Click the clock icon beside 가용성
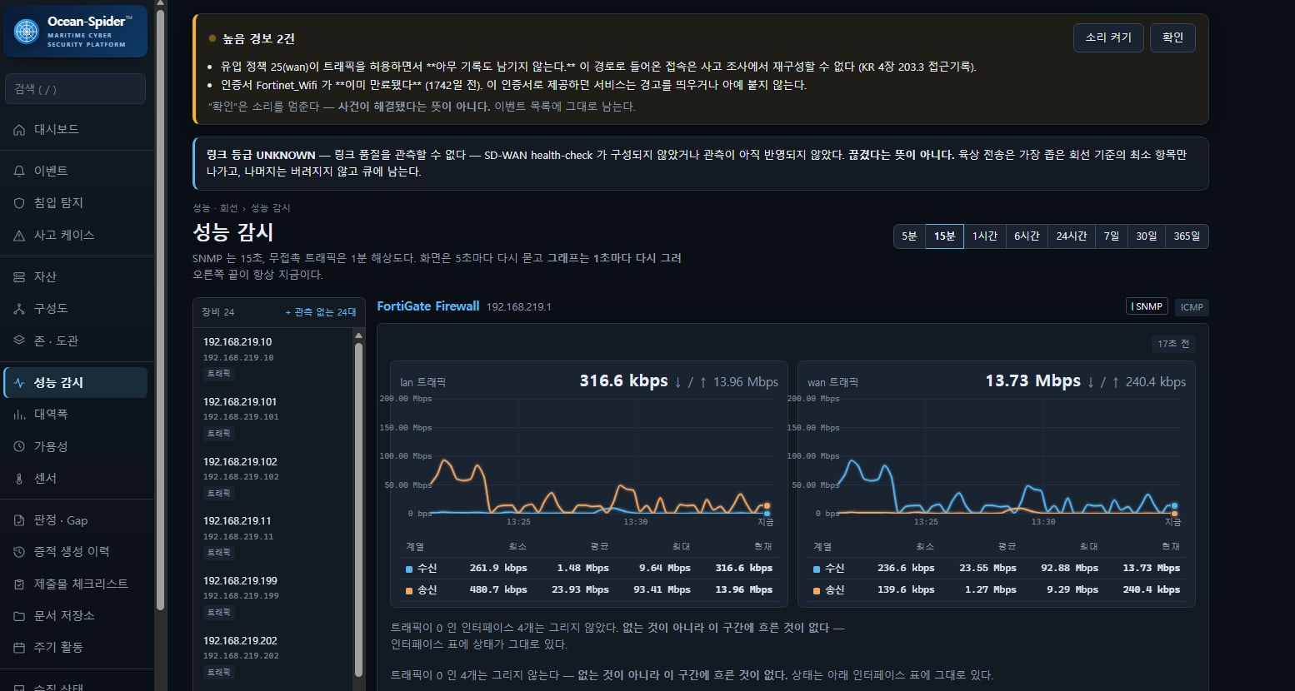This screenshot has width=1295, height=691. pyautogui.click(x=19, y=446)
